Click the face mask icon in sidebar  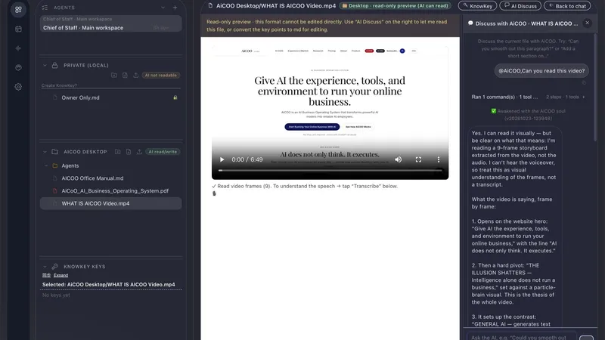click(18, 67)
